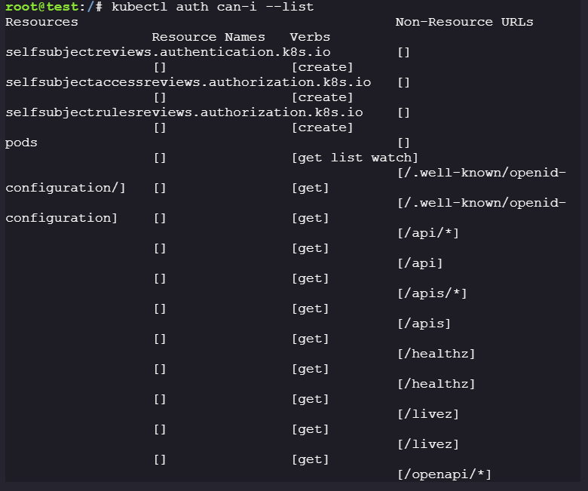Click the [/apis] URL entry
The image size is (588, 491).
point(424,324)
